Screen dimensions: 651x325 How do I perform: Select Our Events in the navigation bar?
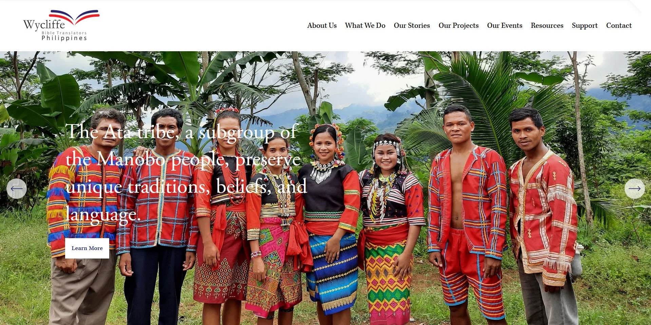coord(504,25)
